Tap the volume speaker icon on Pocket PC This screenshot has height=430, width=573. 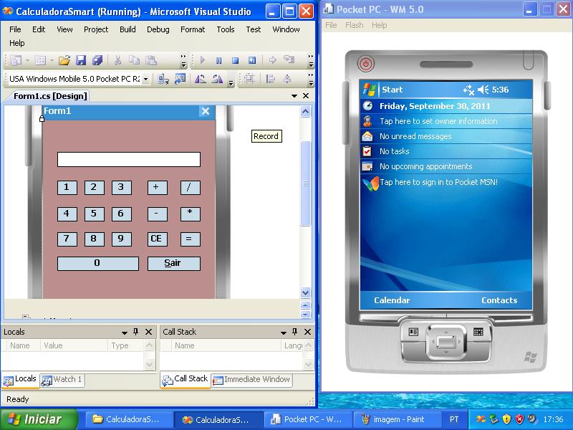coord(483,90)
